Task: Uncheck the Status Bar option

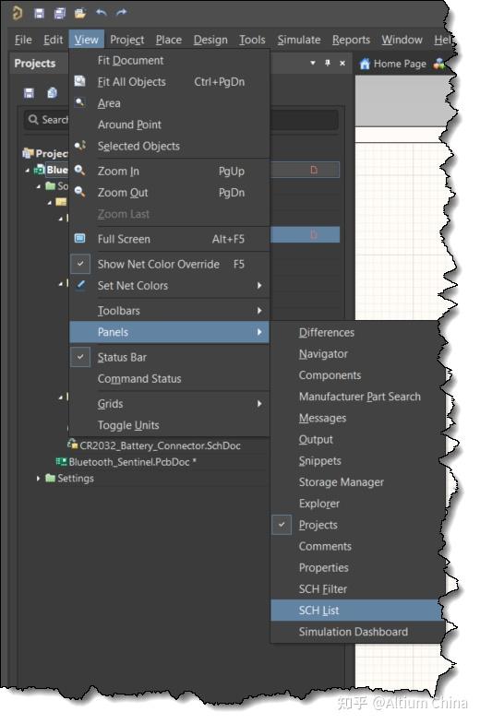Action: (80, 356)
